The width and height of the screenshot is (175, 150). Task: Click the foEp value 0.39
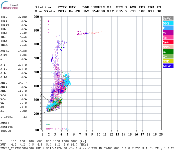23,33
